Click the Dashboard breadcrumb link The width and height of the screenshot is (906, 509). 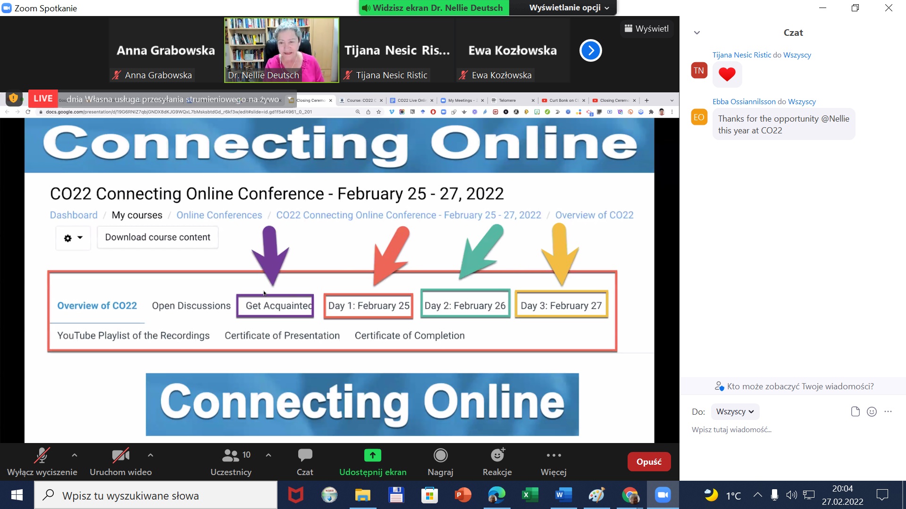(x=74, y=215)
